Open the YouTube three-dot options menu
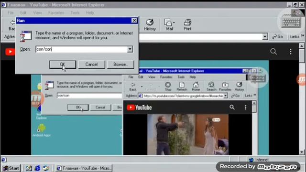This screenshot has width=306, height=172. click(291, 52)
